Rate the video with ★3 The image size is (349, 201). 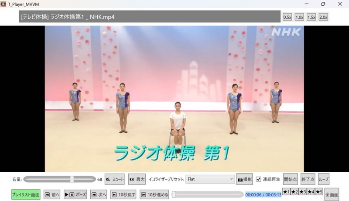point(302,192)
